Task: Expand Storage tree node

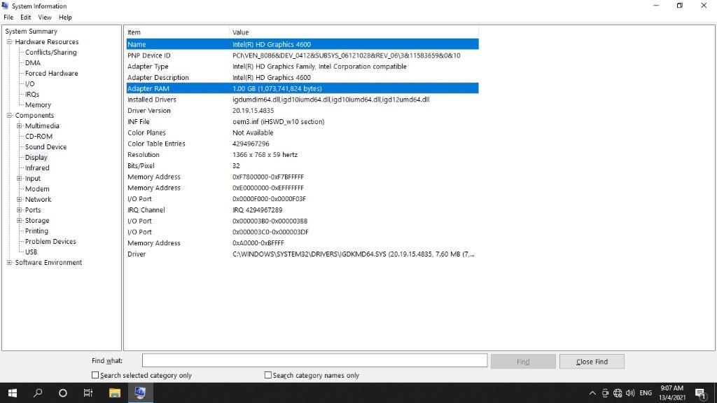Action: (x=19, y=221)
